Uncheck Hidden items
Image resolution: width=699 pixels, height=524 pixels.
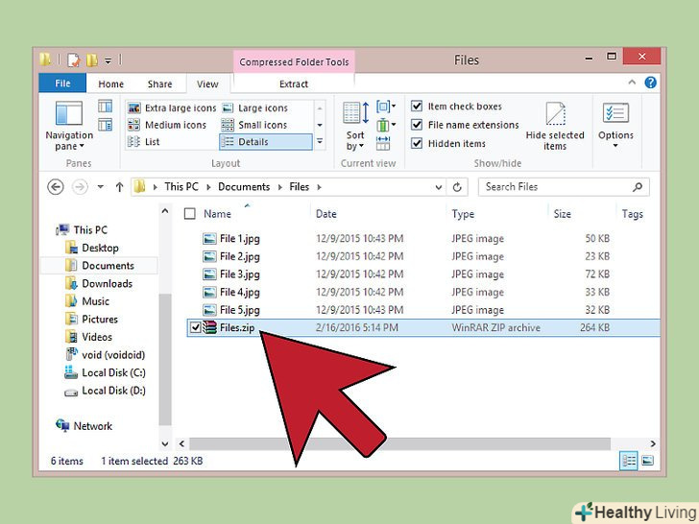click(417, 143)
